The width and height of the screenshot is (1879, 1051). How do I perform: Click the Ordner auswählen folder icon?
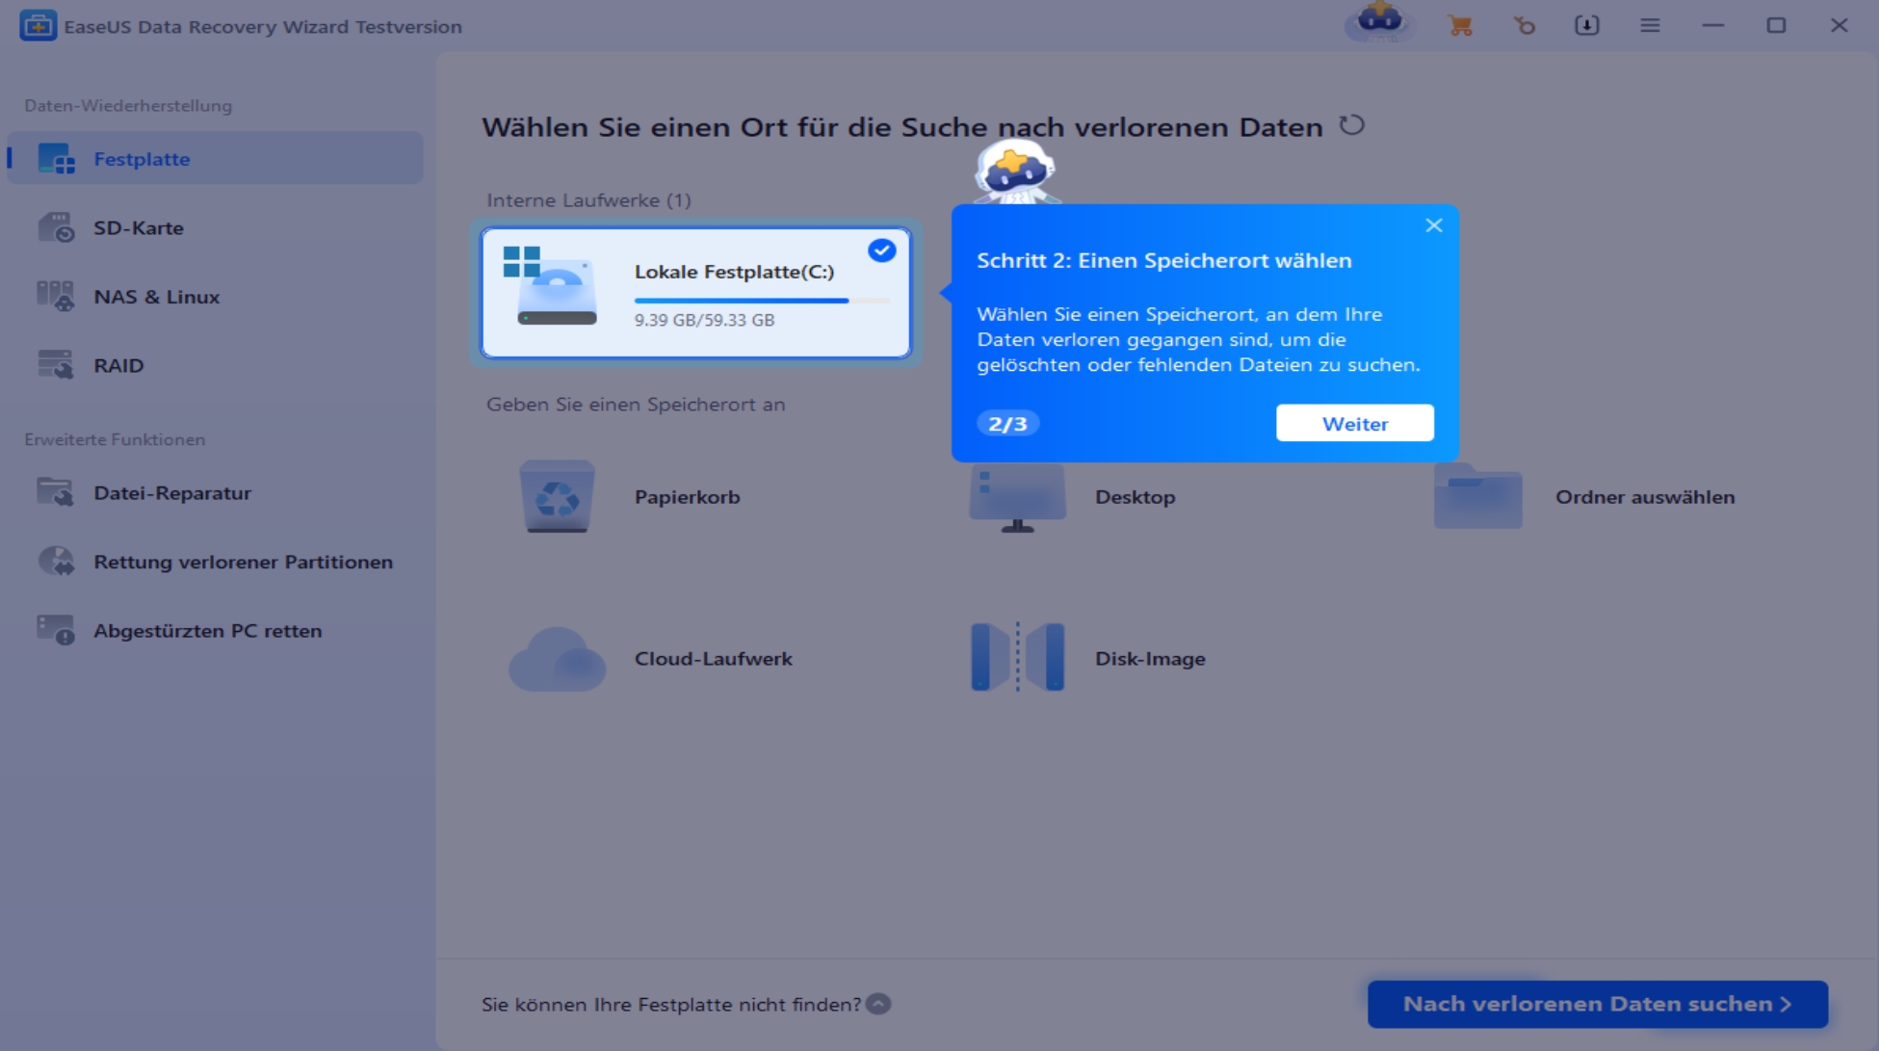[1477, 497]
